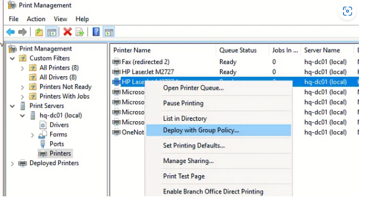Choose Open Printer Queue... from context menu

point(219,88)
